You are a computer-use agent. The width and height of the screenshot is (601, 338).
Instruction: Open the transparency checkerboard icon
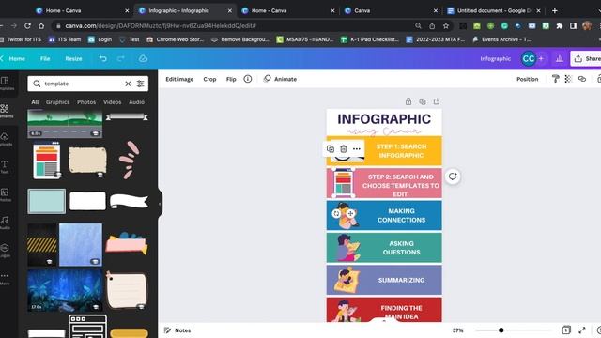pos(568,79)
